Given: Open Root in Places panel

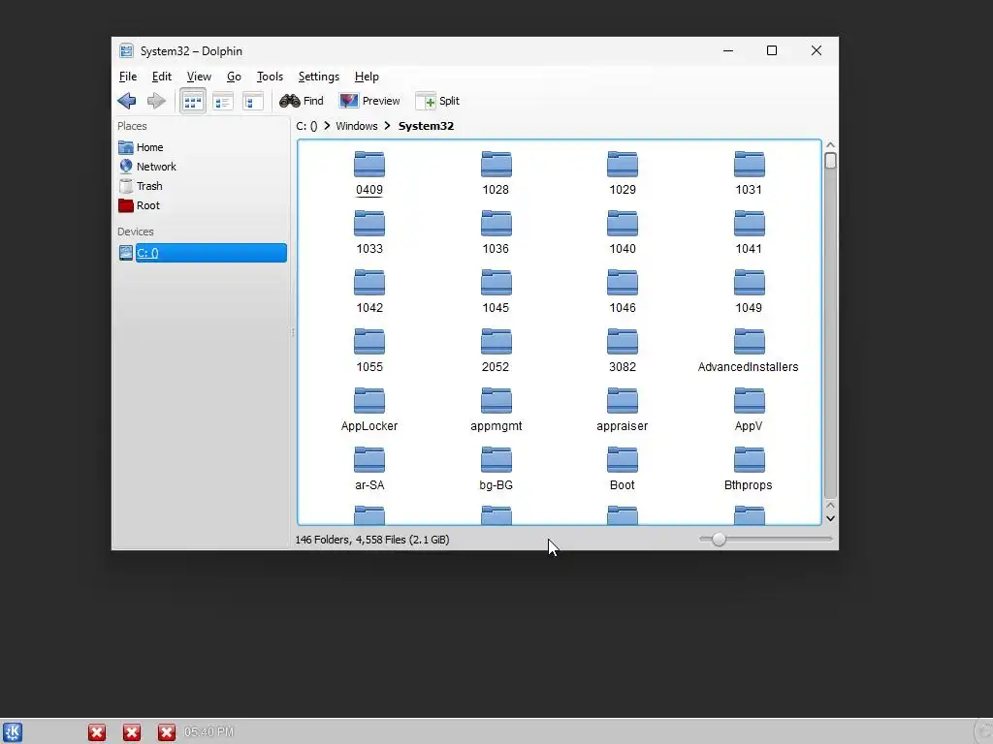Looking at the screenshot, I should (139, 205).
